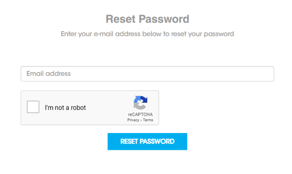Focus the Email address input field

(147, 74)
